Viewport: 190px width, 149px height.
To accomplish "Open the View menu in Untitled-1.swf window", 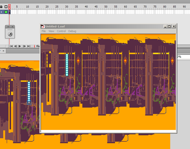I will tap(51, 31).
